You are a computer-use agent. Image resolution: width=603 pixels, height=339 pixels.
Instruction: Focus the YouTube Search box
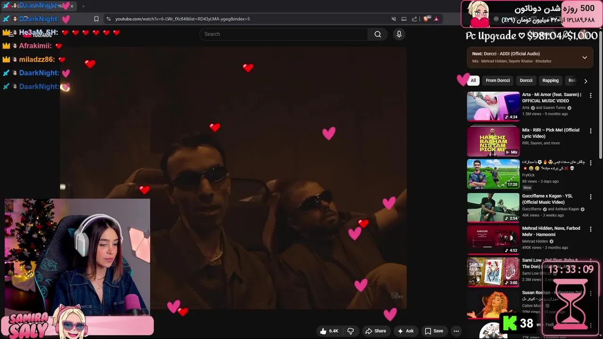coord(284,34)
